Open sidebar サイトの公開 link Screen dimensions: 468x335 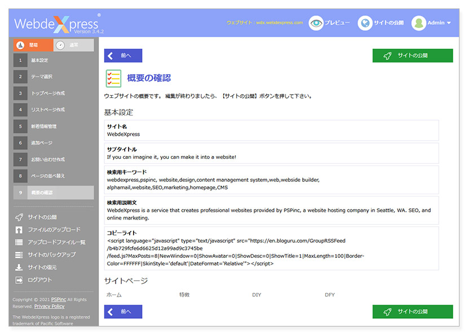(42, 217)
